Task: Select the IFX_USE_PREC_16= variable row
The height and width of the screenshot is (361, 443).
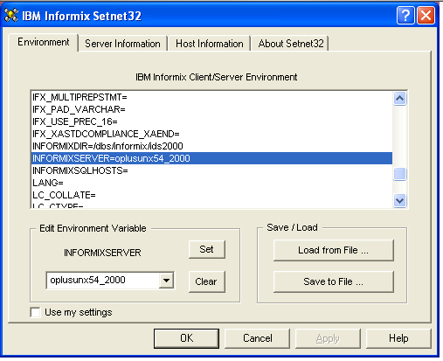Action: coord(211,121)
